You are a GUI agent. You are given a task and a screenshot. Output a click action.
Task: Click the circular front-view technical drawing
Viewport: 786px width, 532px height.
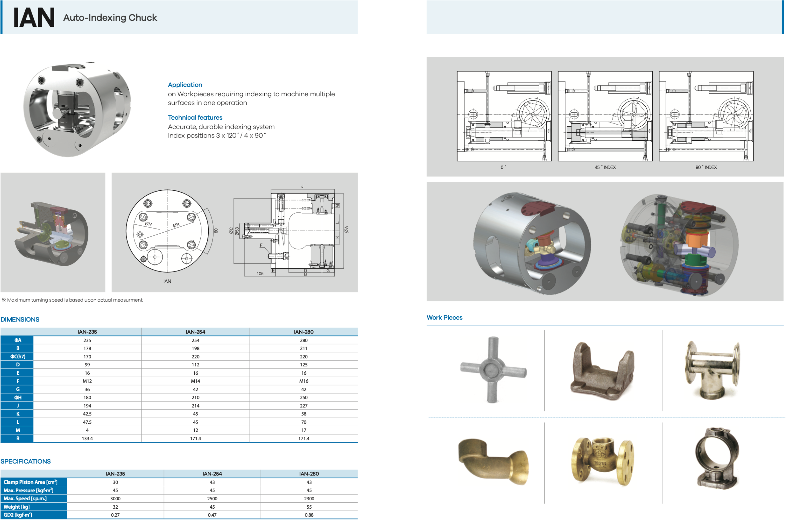click(x=168, y=231)
